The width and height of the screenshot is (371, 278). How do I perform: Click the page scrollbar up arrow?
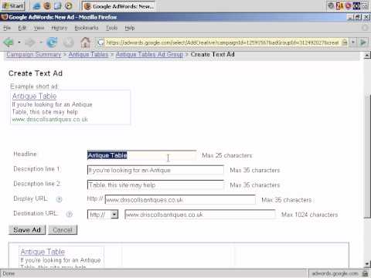(x=367, y=55)
